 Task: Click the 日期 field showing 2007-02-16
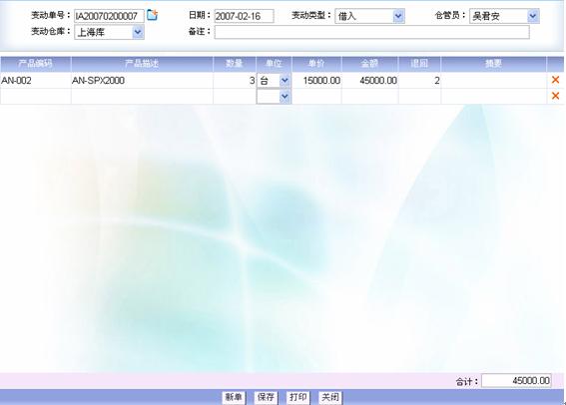click(244, 16)
